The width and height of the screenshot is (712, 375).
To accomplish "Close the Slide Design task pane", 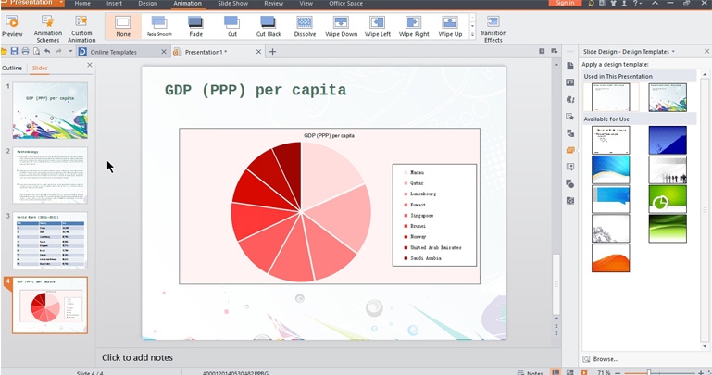I will click(706, 51).
